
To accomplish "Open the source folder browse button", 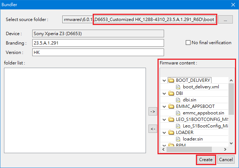I will tap(226, 19).
